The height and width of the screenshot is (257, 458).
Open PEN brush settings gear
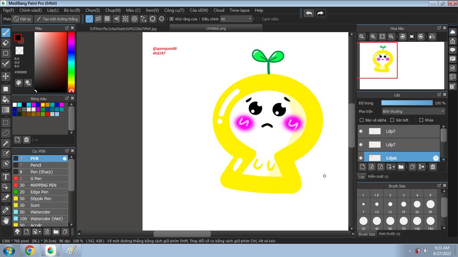click(64, 158)
